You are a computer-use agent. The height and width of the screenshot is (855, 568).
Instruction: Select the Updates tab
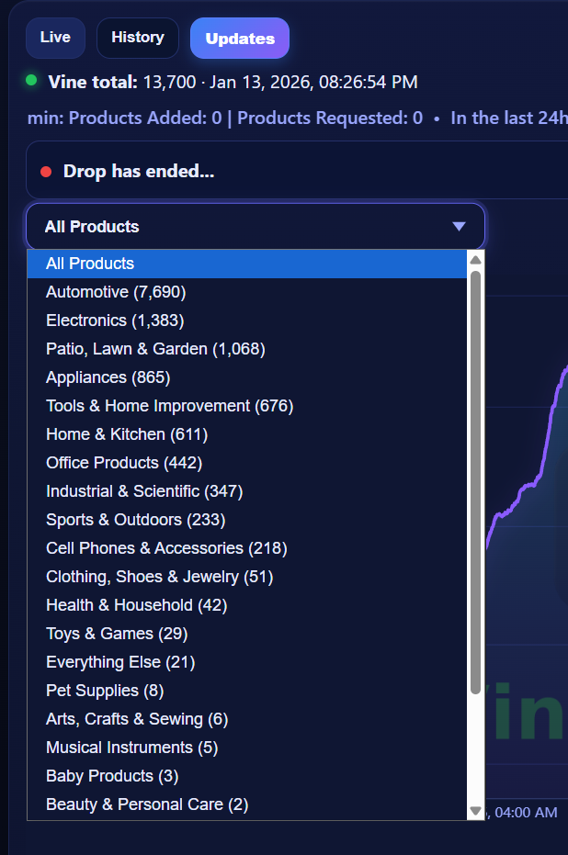[240, 39]
